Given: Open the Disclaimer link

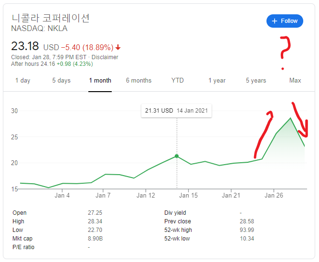Looking at the screenshot, I should (x=105, y=57).
